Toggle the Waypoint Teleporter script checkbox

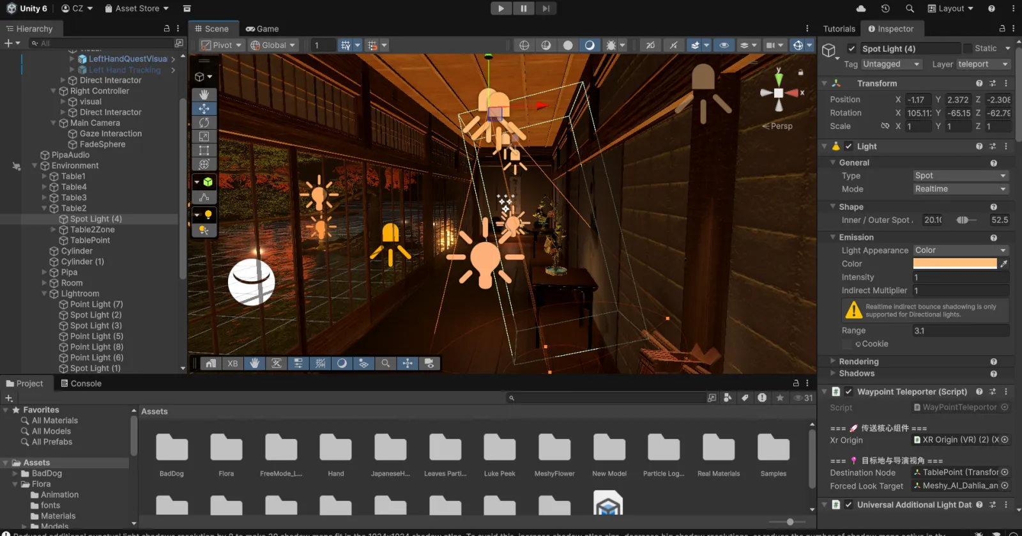(x=849, y=392)
